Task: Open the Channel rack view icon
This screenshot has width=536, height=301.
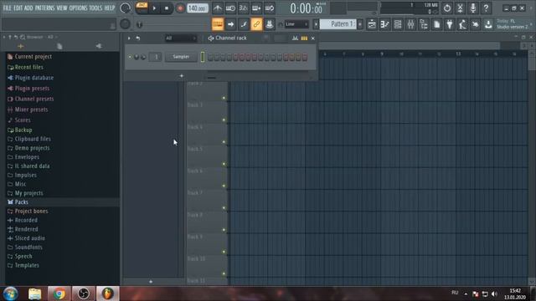Action: pyautogui.click(x=398, y=24)
